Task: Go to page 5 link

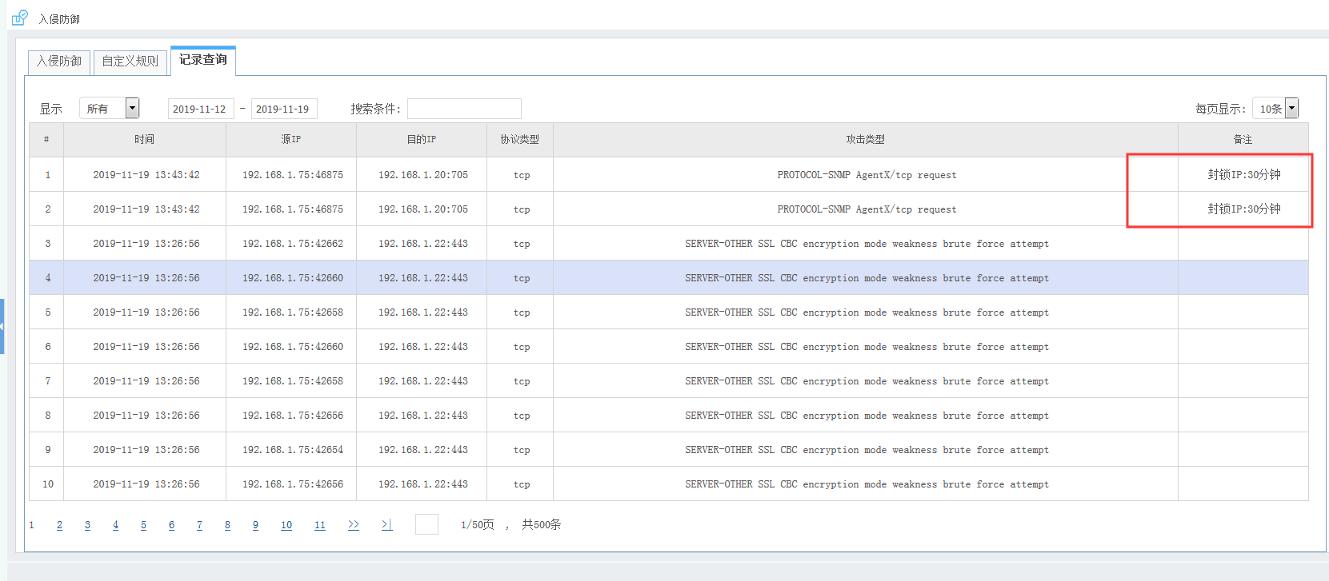Action: 143,525
